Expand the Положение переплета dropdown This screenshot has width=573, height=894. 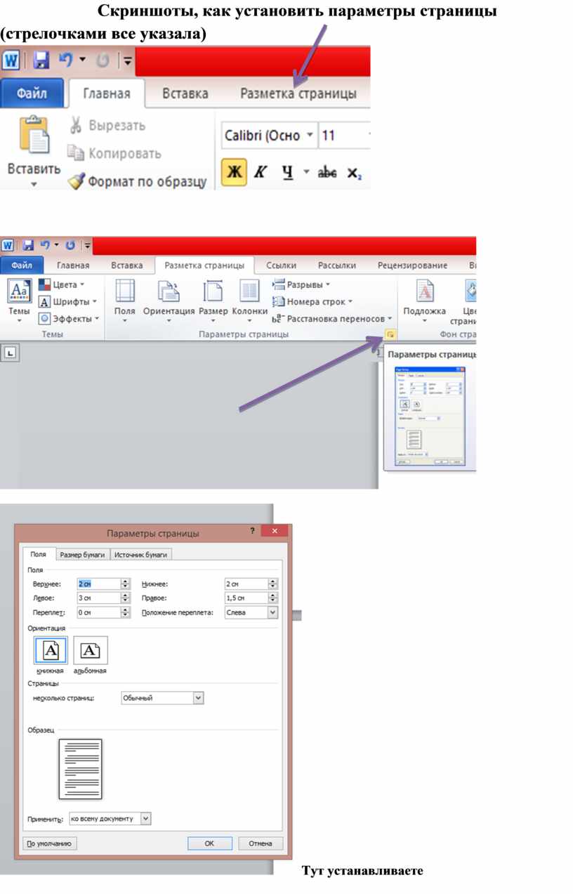(272, 612)
